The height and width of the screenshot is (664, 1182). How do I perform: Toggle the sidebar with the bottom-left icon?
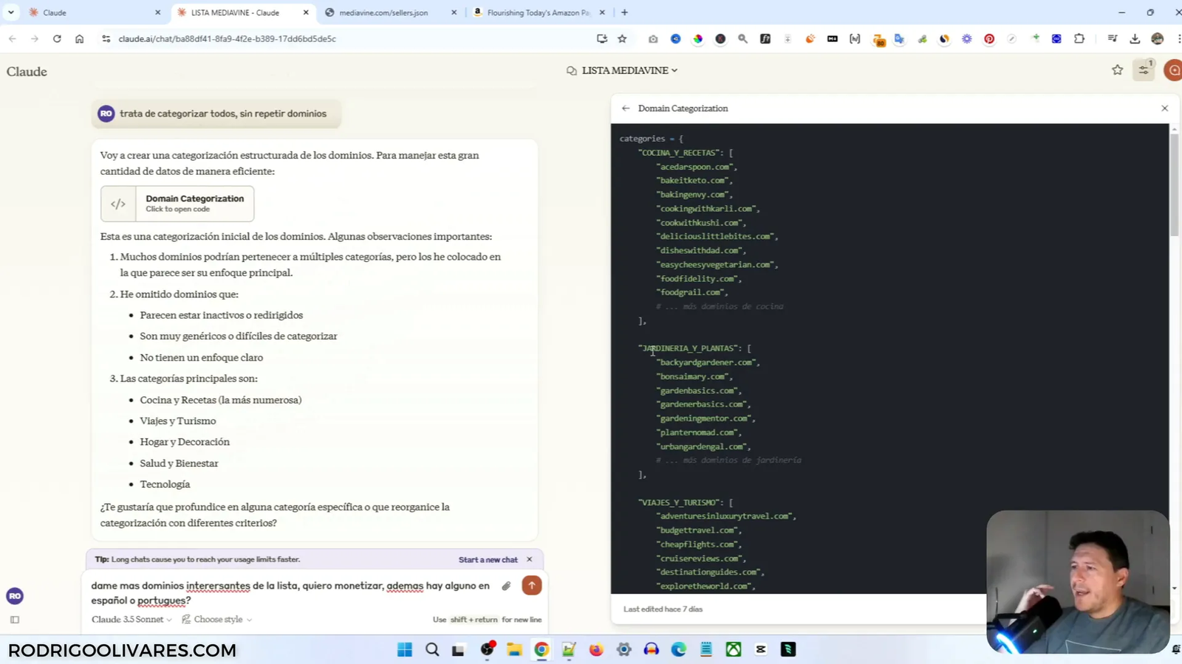pyautogui.click(x=15, y=620)
